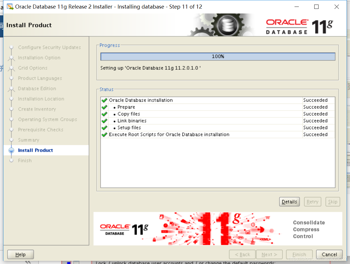The width and height of the screenshot is (350, 264).
Task: Click the 100% progress bar
Action: click(218, 57)
